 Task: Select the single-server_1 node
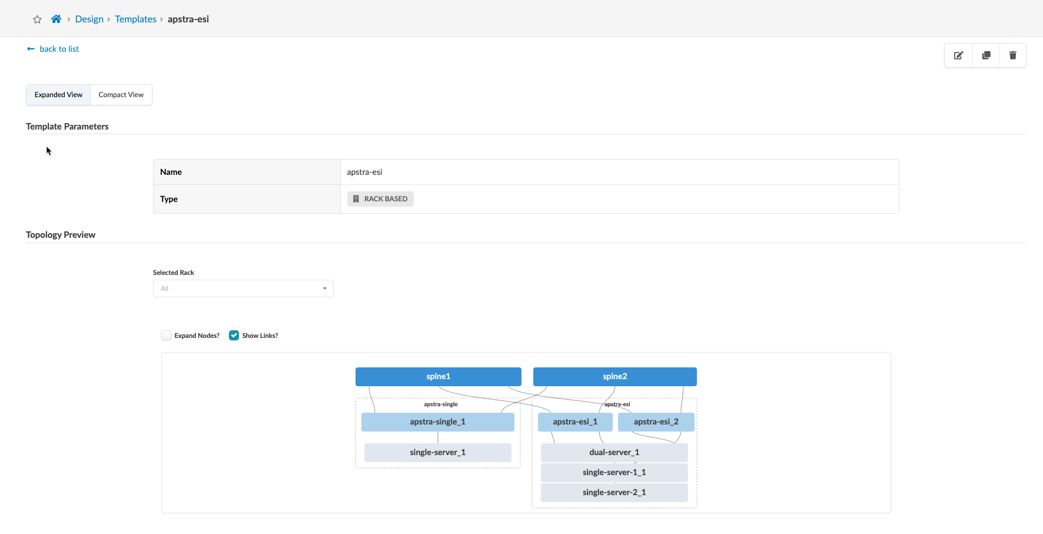[438, 453]
